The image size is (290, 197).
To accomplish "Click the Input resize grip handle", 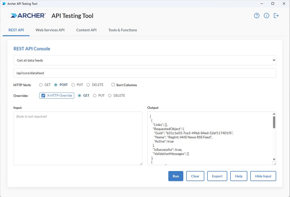I will [x=141, y=164].
